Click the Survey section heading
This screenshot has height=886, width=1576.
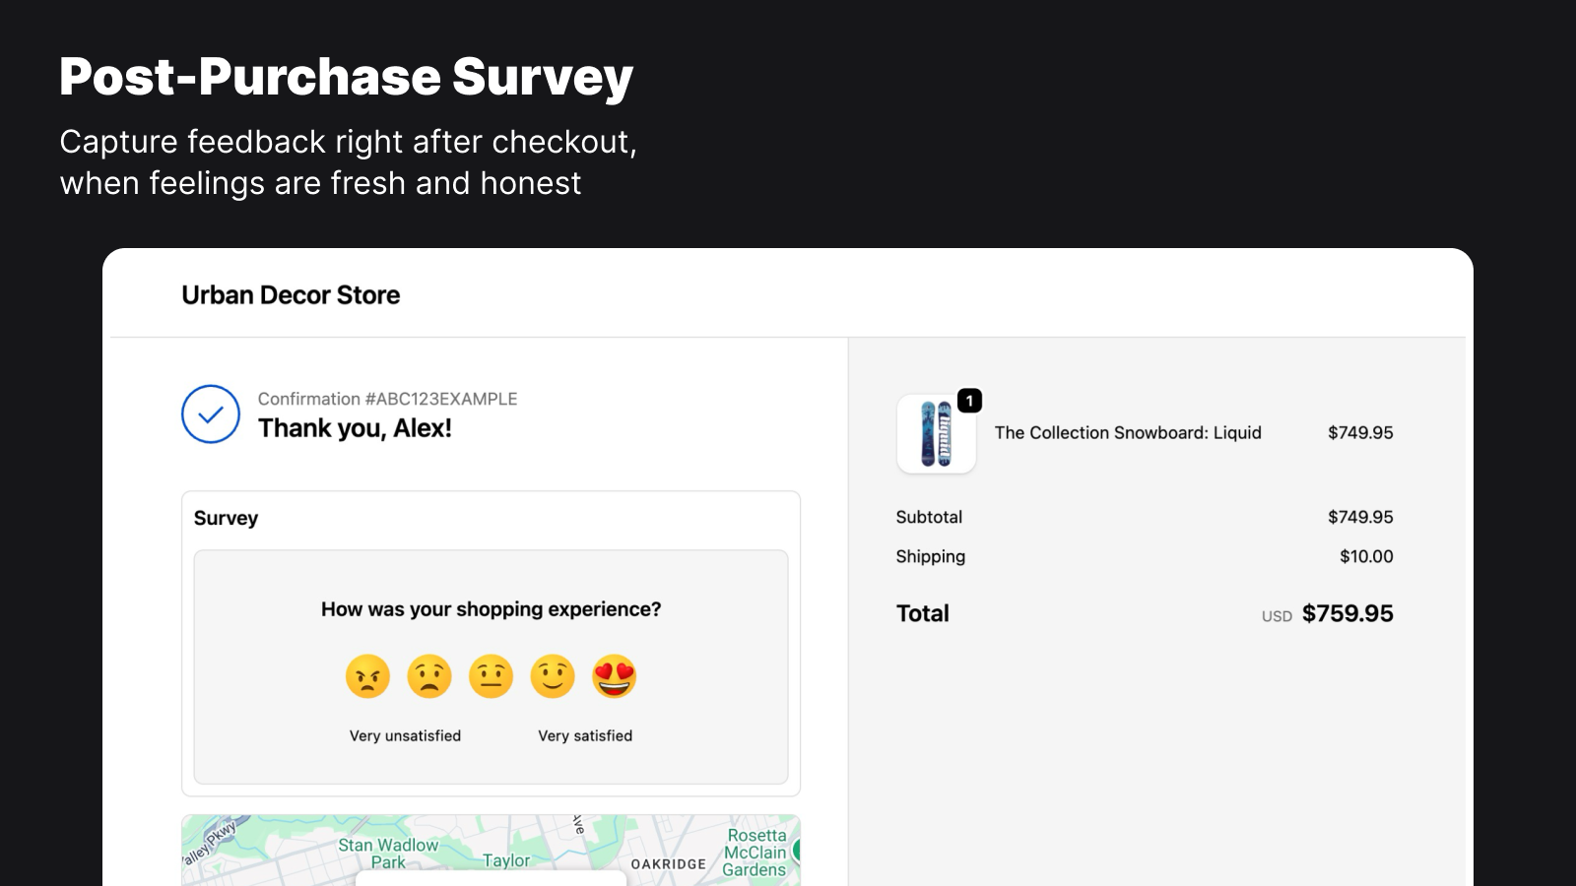(x=226, y=517)
